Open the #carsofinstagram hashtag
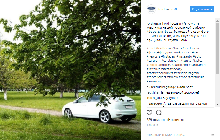220x140 pixels. tap(186, 73)
